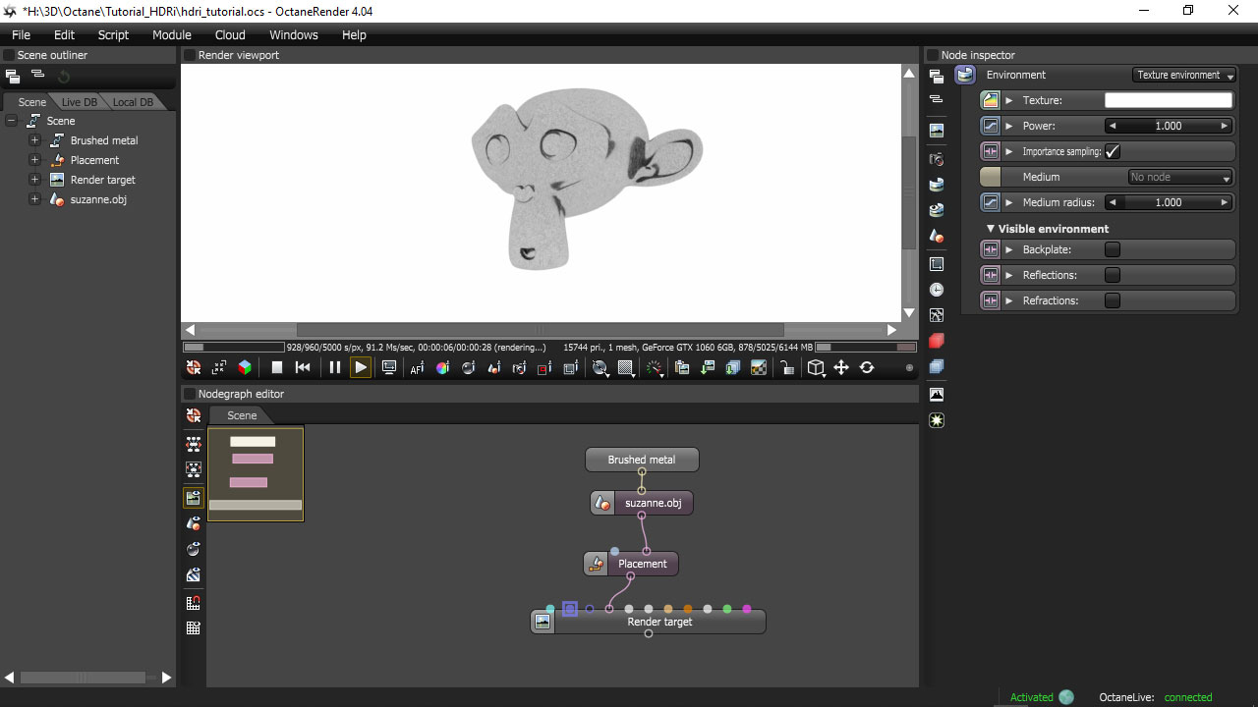
Task: Click the film region icon
Action: 571,367
